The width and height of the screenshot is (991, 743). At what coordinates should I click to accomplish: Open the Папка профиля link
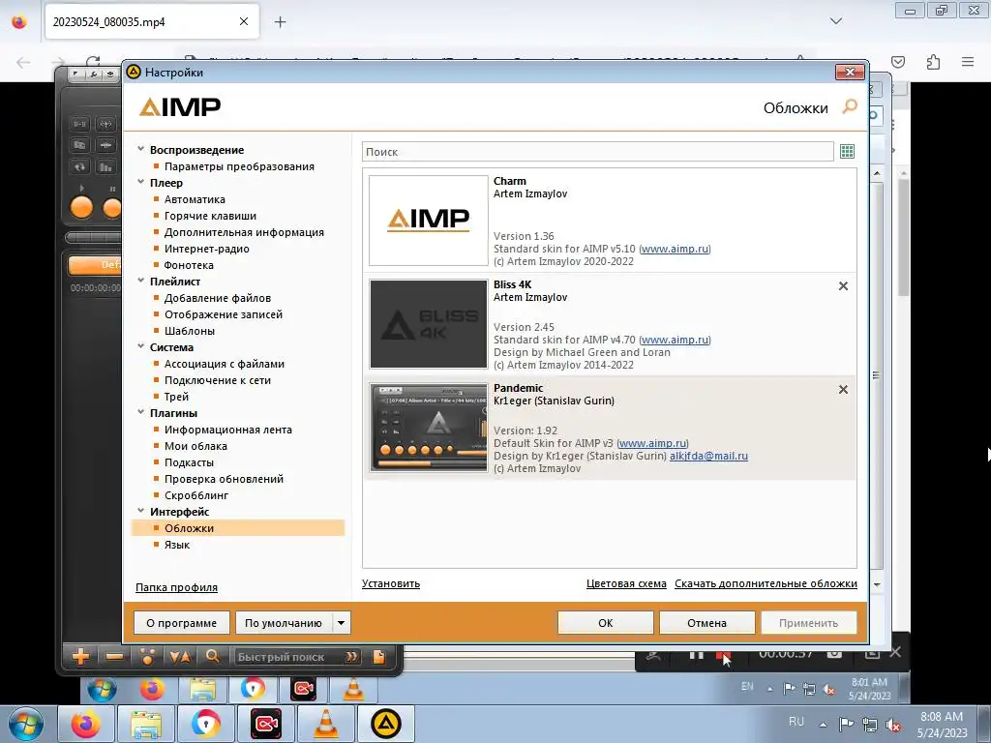176,587
